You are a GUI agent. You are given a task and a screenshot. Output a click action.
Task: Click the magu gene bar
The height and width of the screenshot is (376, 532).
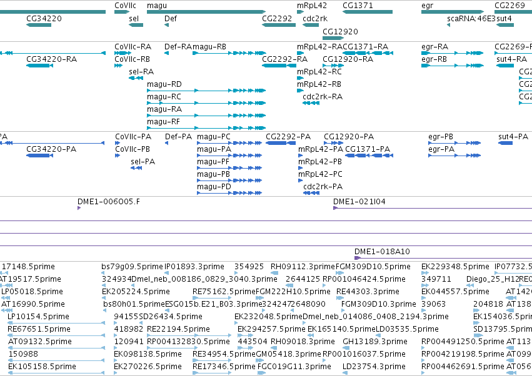click(206, 12)
